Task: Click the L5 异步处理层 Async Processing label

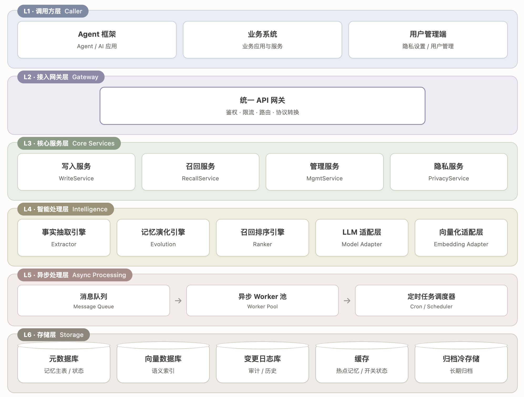Action: [x=75, y=275]
